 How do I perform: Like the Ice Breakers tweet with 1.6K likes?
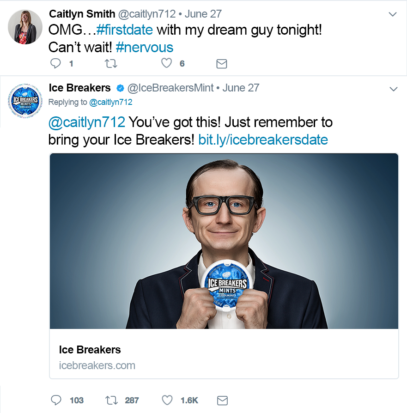pyautogui.click(x=167, y=400)
